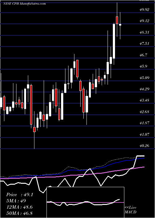Click the 12MA : 48.6 readout
This screenshot has height=218, width=155.
[x=20, y=207]
